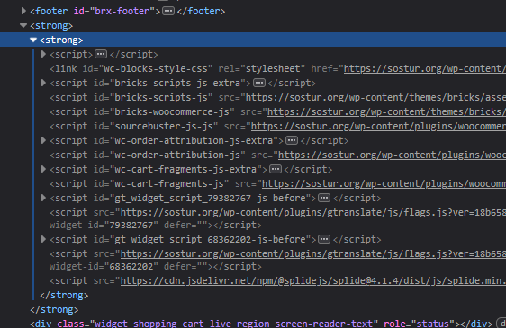Expand gt_widget_script_68362202-js-before script node
506x328 pixels.
click(x=43, y=239)
